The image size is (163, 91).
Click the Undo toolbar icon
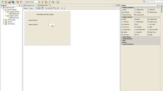[x=18, y=2]
